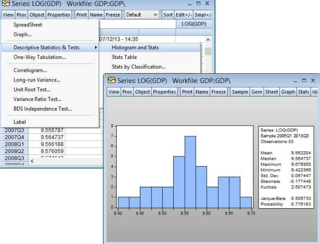Click the Genr button
The height and width of the screenshot is (244, 320).
[257, 92]
